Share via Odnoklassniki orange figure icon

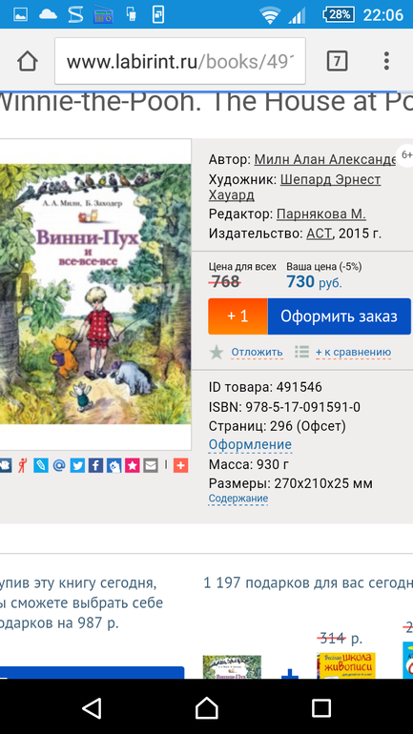click(23, 465)
